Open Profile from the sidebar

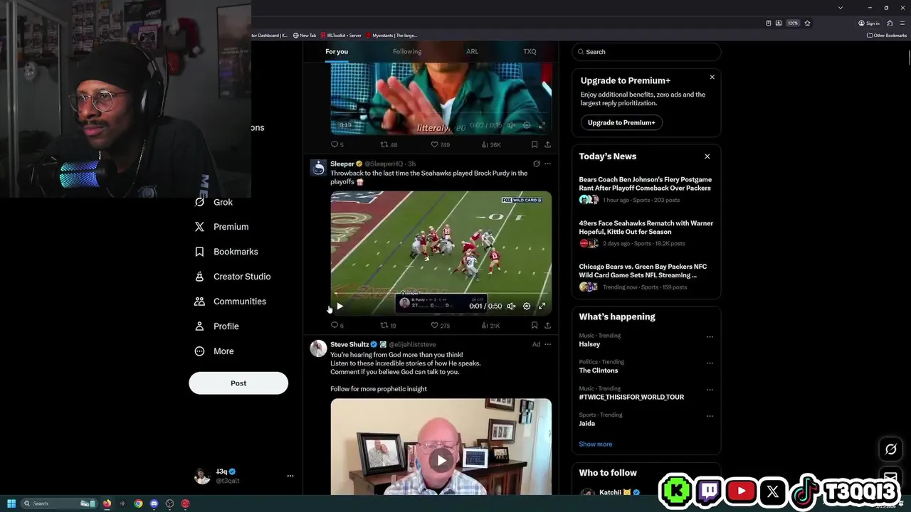point(216,326)
